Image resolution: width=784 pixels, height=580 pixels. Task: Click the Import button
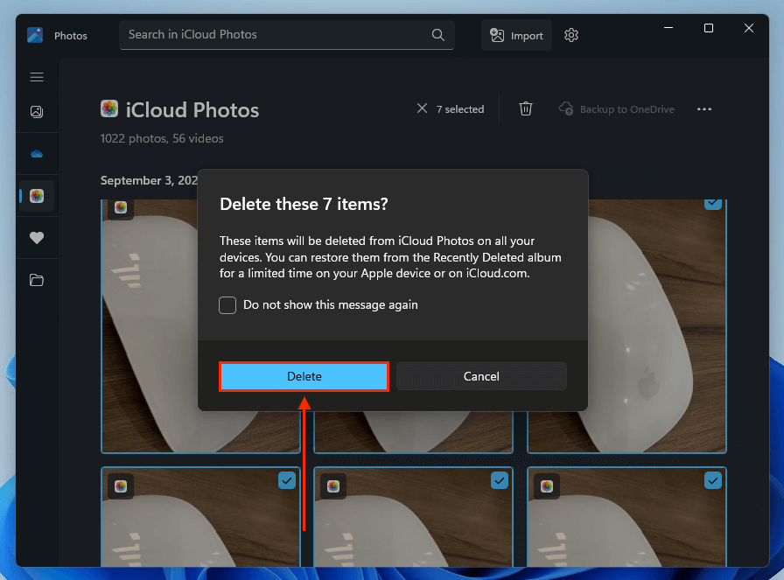(516, 35)
